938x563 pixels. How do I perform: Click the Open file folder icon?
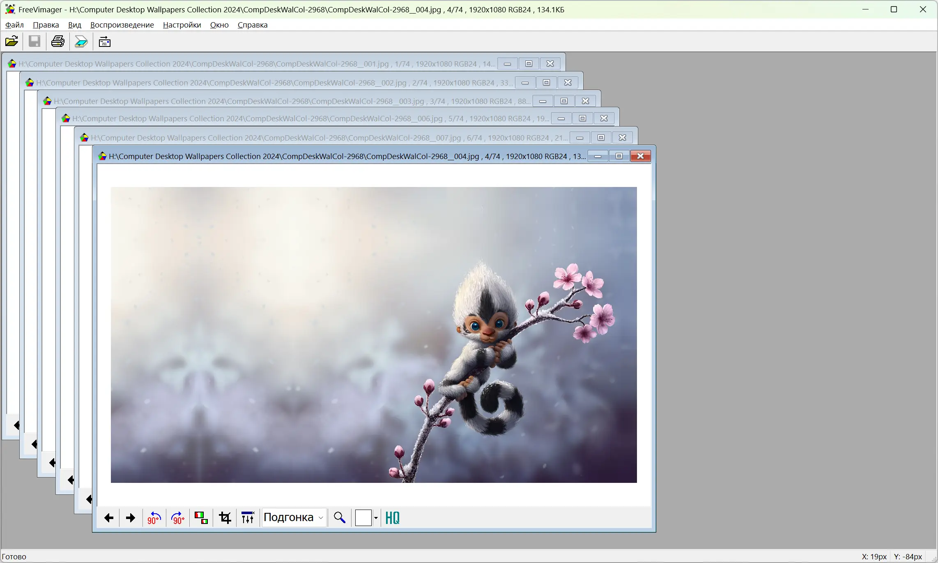coord(11,41)
